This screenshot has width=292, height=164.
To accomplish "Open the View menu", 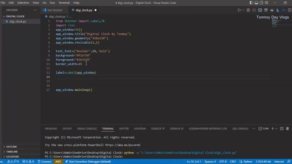I will point(36,3).
